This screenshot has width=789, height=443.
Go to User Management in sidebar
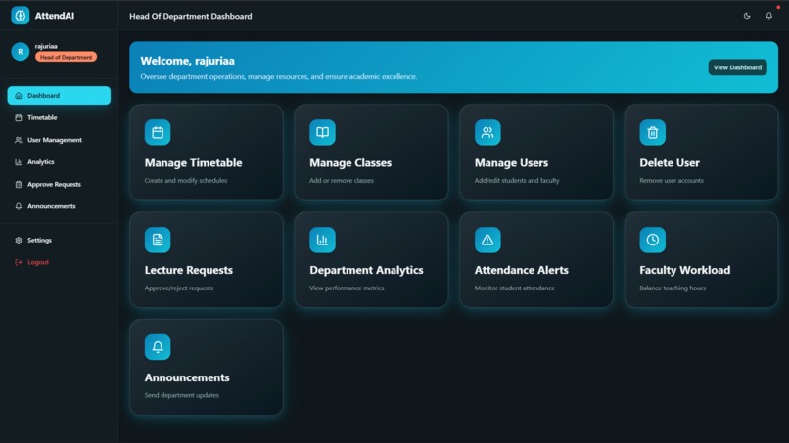59,140
